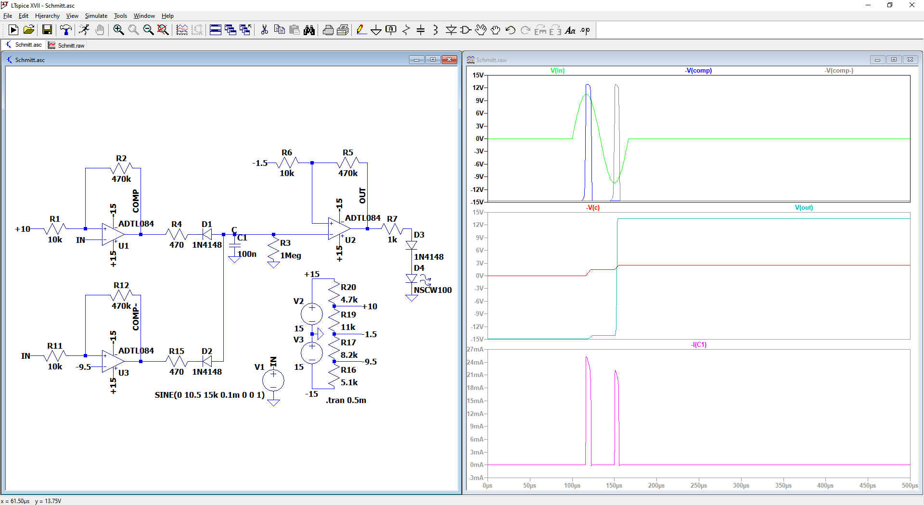The height and width of the screenshot is (505, 924).
Task: Click the V(out) trace label
Action: point(804,208)
